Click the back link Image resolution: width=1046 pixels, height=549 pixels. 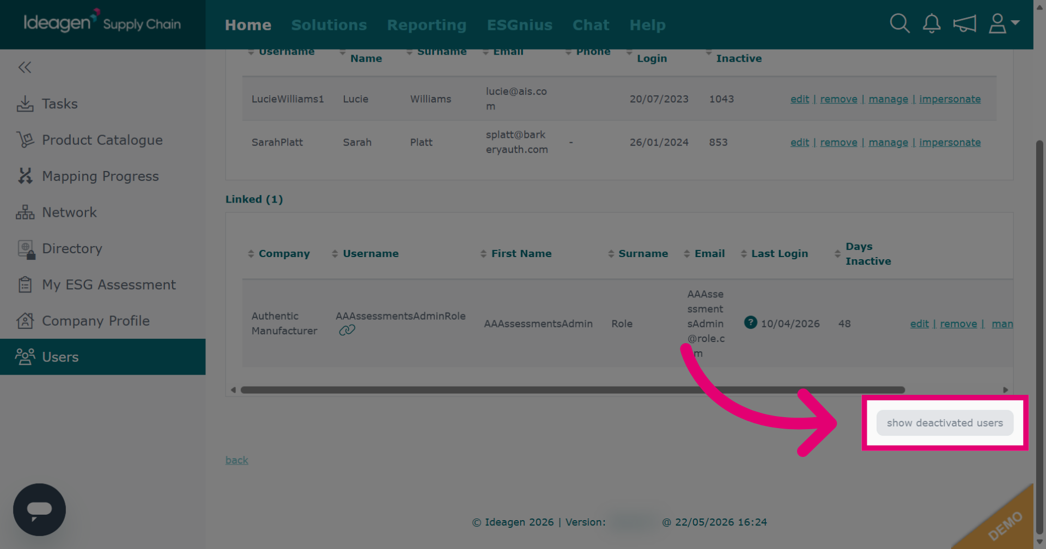tap(237, 460)
